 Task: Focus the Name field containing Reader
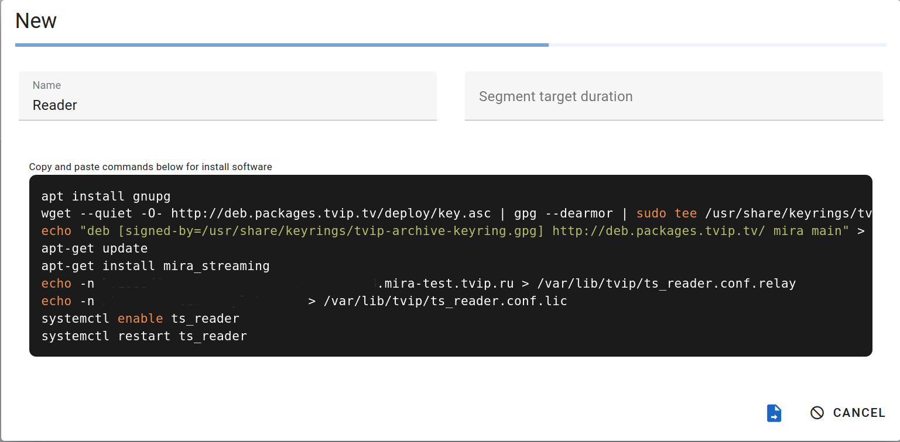click(x=227, y=105)
